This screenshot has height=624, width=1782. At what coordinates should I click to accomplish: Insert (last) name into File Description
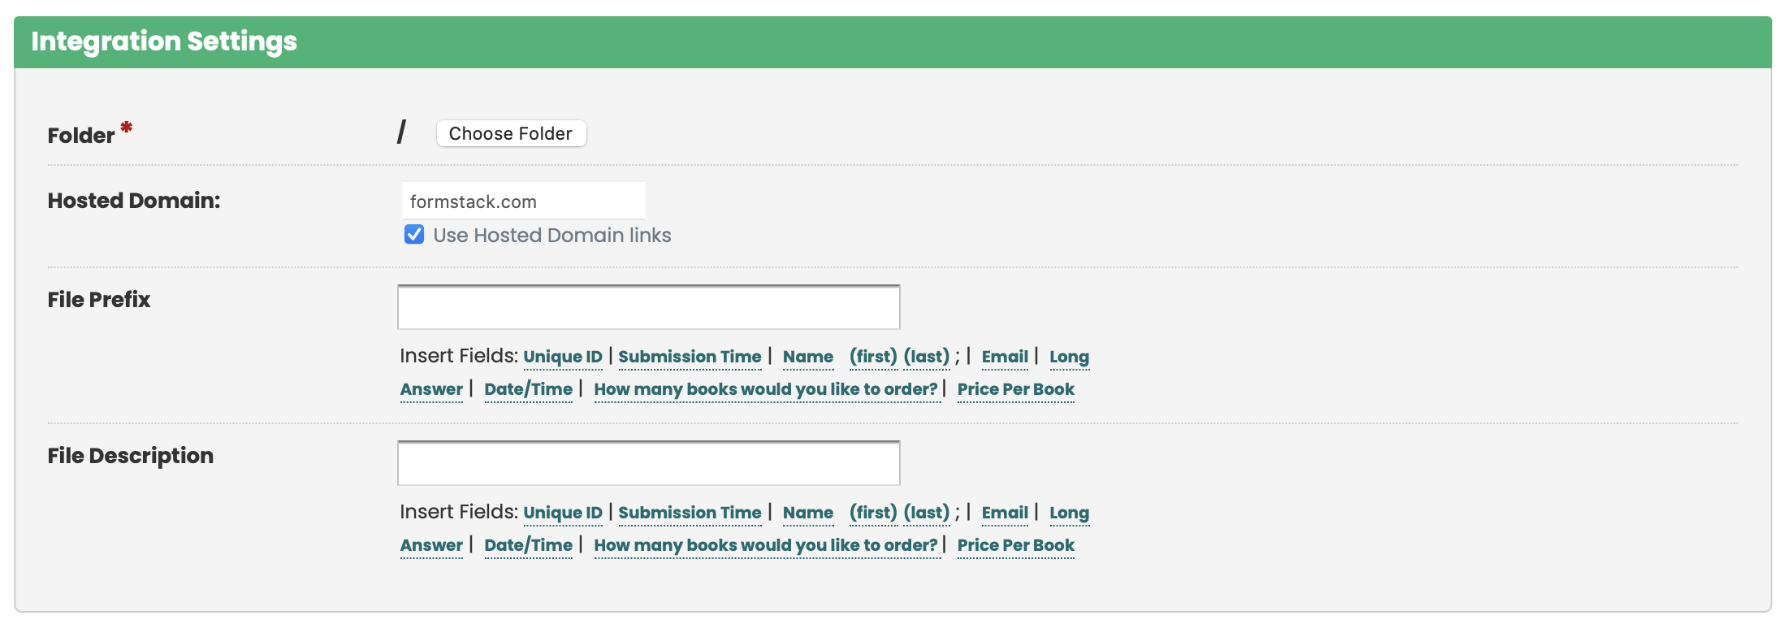(926, 513)
